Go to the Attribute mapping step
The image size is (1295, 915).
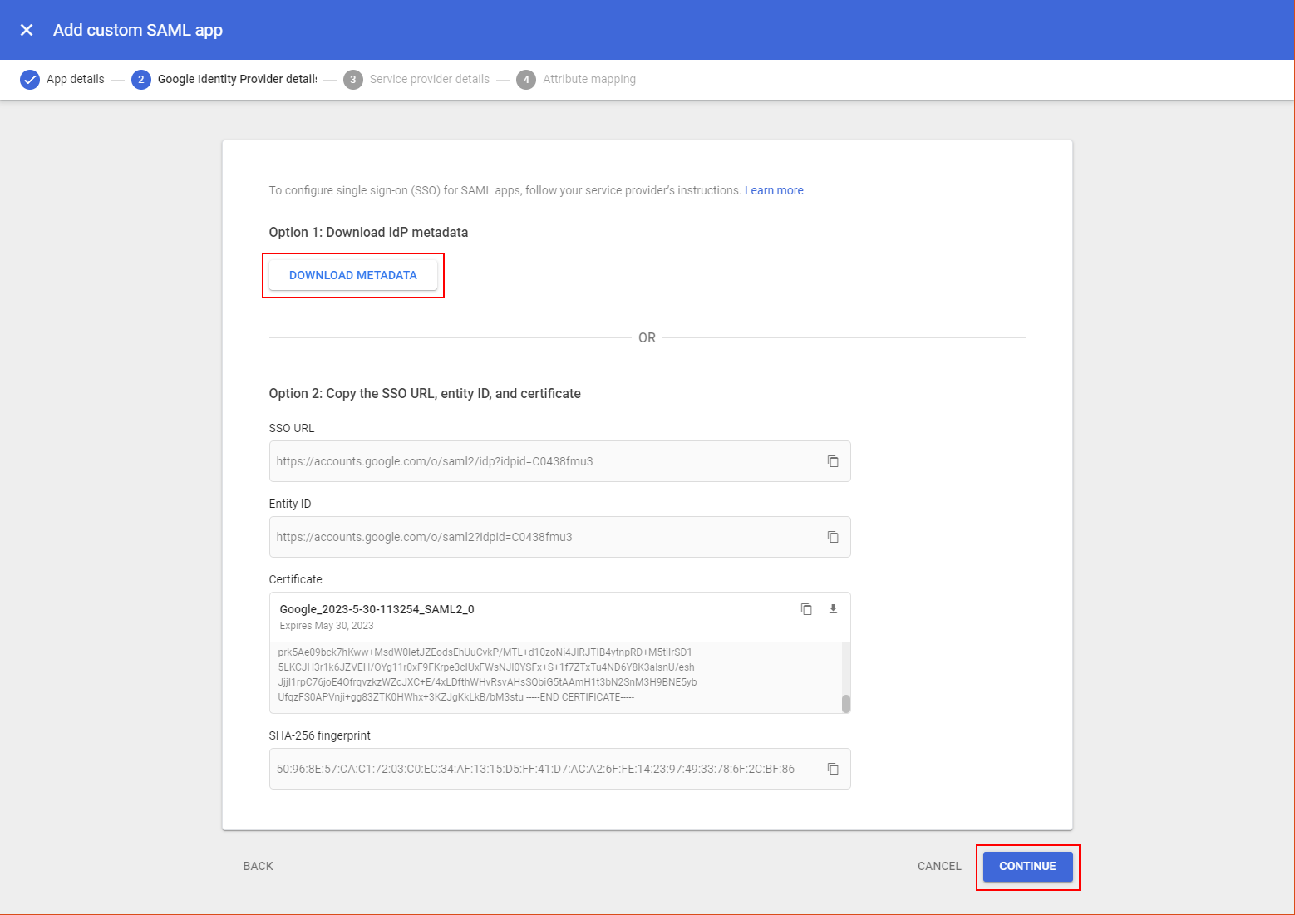526,79
